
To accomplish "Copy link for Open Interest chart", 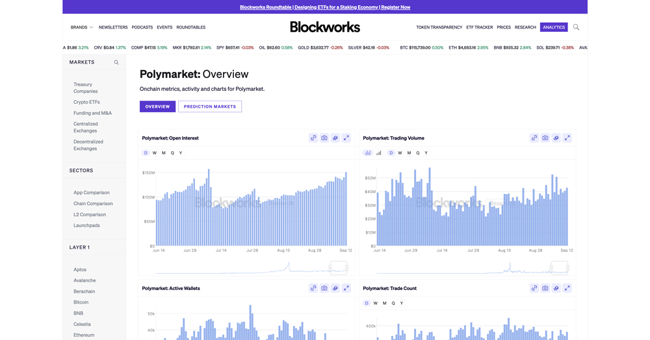I will (x=313, y=138).
